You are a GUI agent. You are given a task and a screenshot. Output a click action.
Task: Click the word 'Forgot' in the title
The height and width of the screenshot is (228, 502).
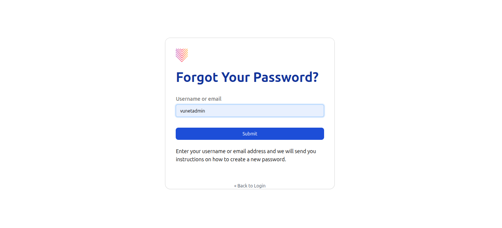197,77
